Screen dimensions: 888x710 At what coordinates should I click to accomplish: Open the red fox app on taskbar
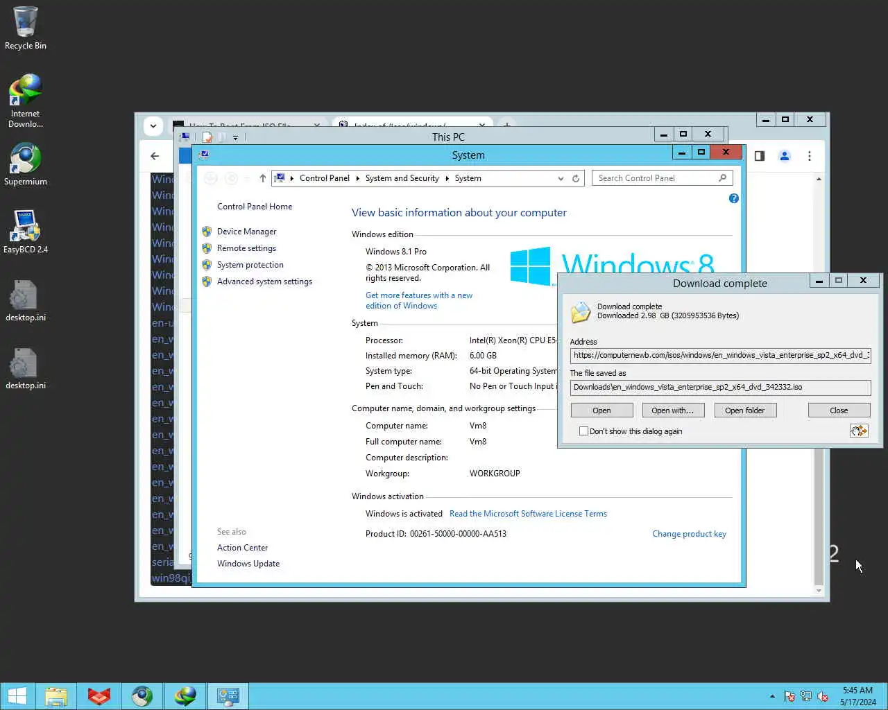[x=99, y=696]
